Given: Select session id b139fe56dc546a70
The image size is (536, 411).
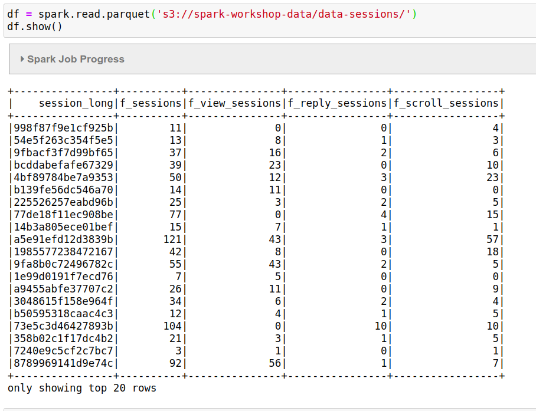Looking at the screenshot, I should pos(63,190).
